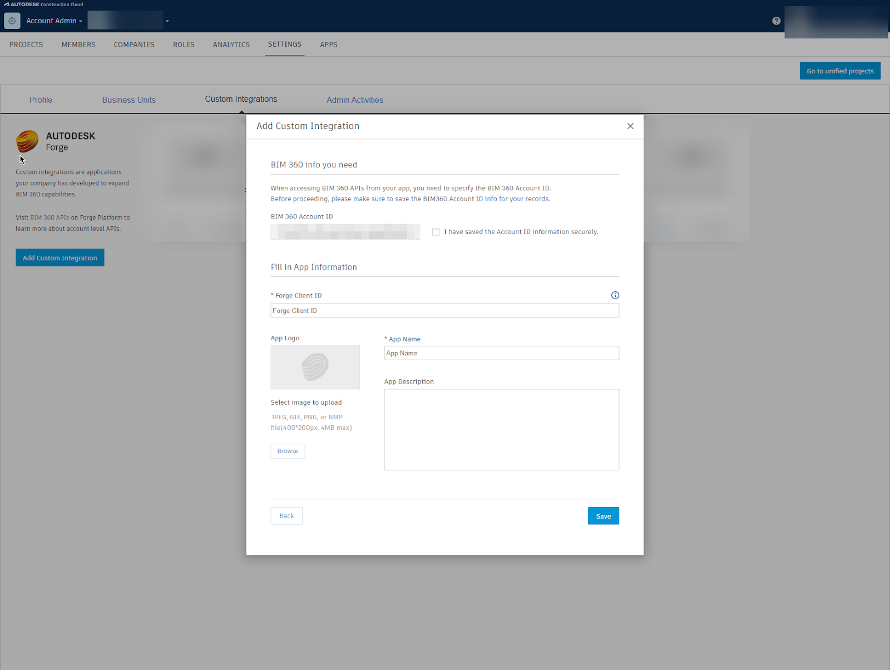Focus the App Name input field
Screen dimensions: 890x670
(502, 353)
